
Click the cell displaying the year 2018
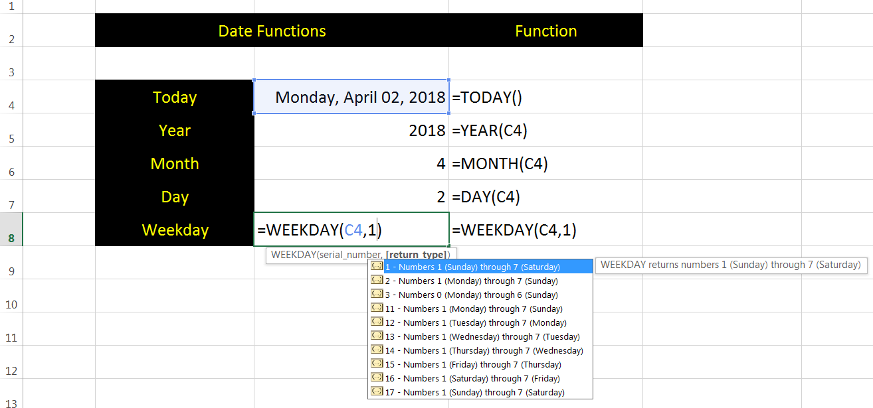[x=351, y=130]
